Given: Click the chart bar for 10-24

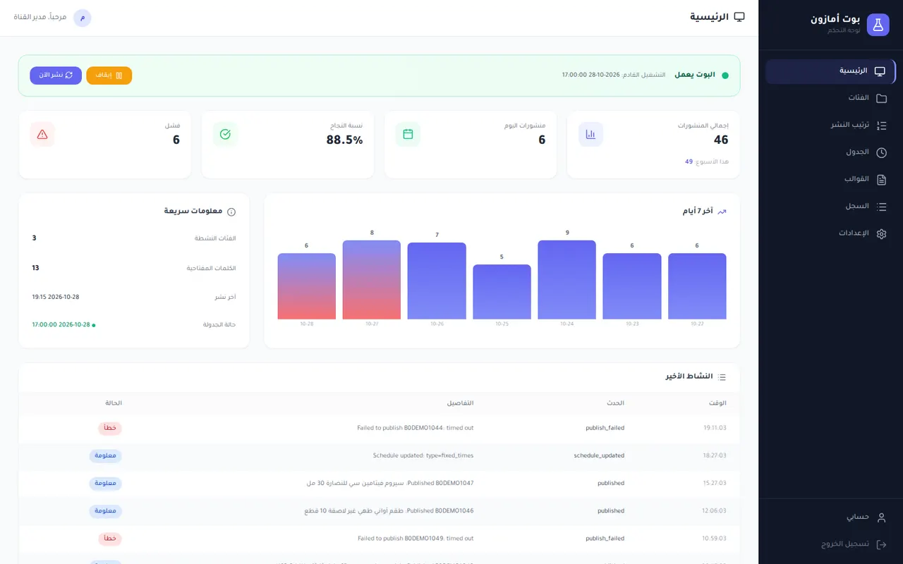Looking at the screenshot, I should coord(566,280).
